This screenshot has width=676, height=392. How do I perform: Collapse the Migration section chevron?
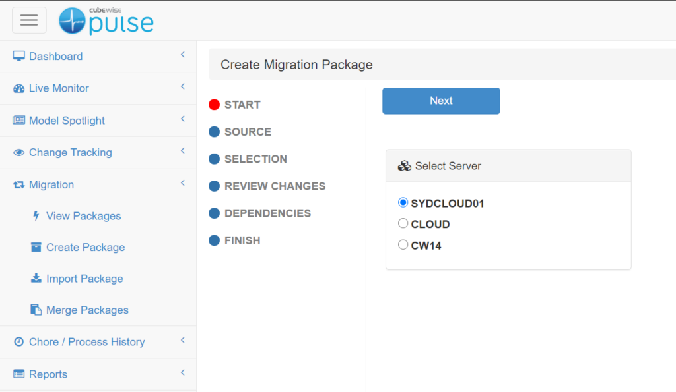click(182, 184)
